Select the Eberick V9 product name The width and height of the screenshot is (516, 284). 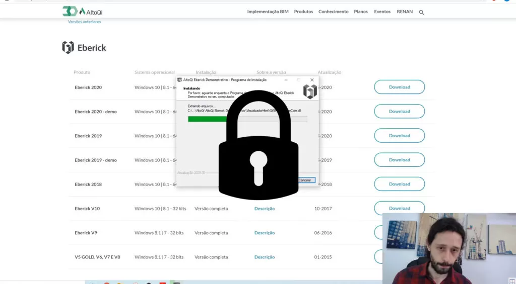click(x=86, y=233)
